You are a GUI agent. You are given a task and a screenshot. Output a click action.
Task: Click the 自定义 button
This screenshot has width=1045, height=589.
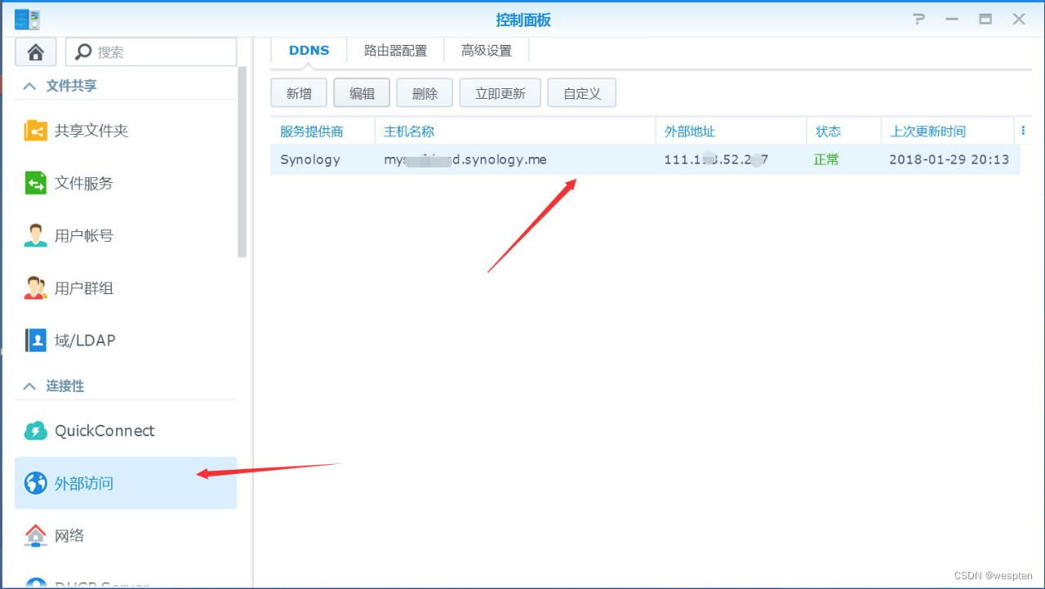582,93
